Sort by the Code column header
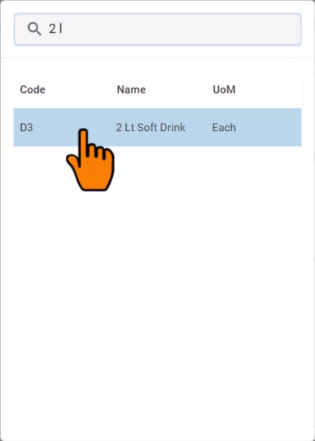The height and width of the screenshot is (441, 315). coord(33,89)
